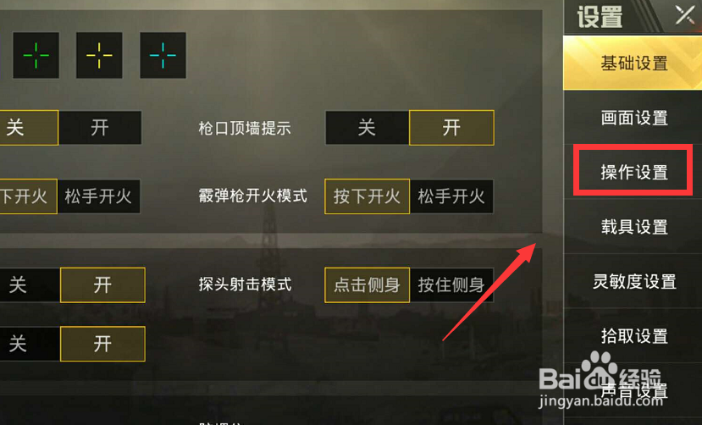Viewport: 702px width, 425px height.
Task: Choose 松手开火 in the left fire-mode toggle
Action: point(98,196)
